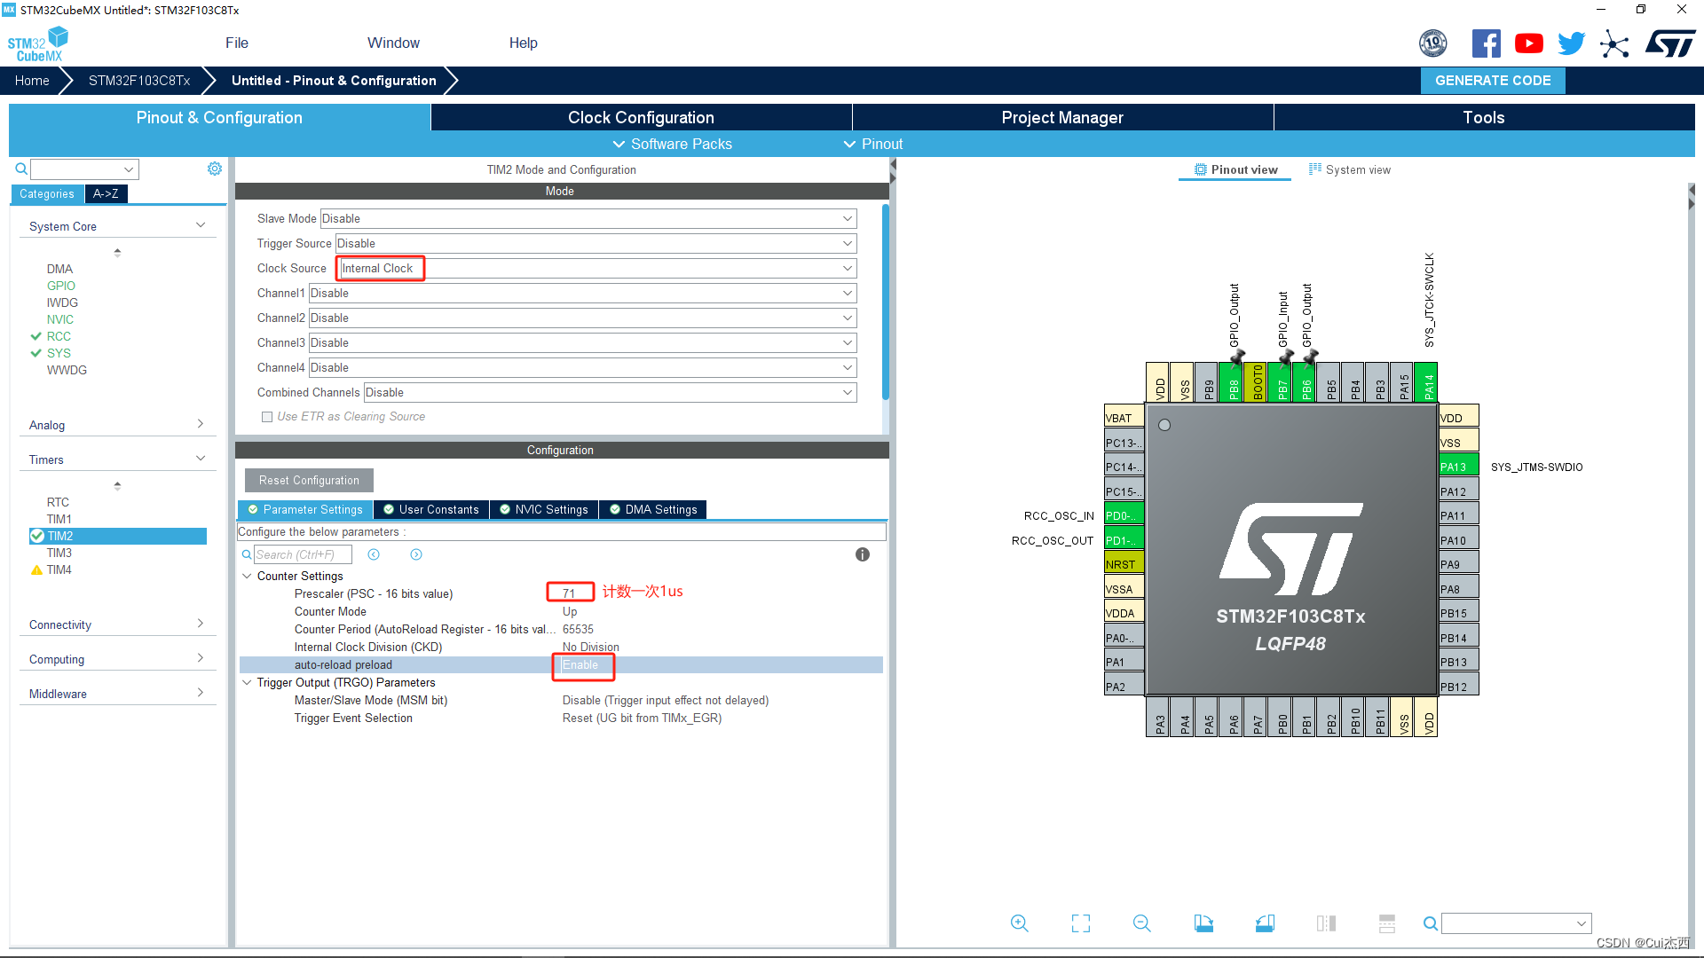Click the 10 years anniversary badge icon

coord(1433,43)
